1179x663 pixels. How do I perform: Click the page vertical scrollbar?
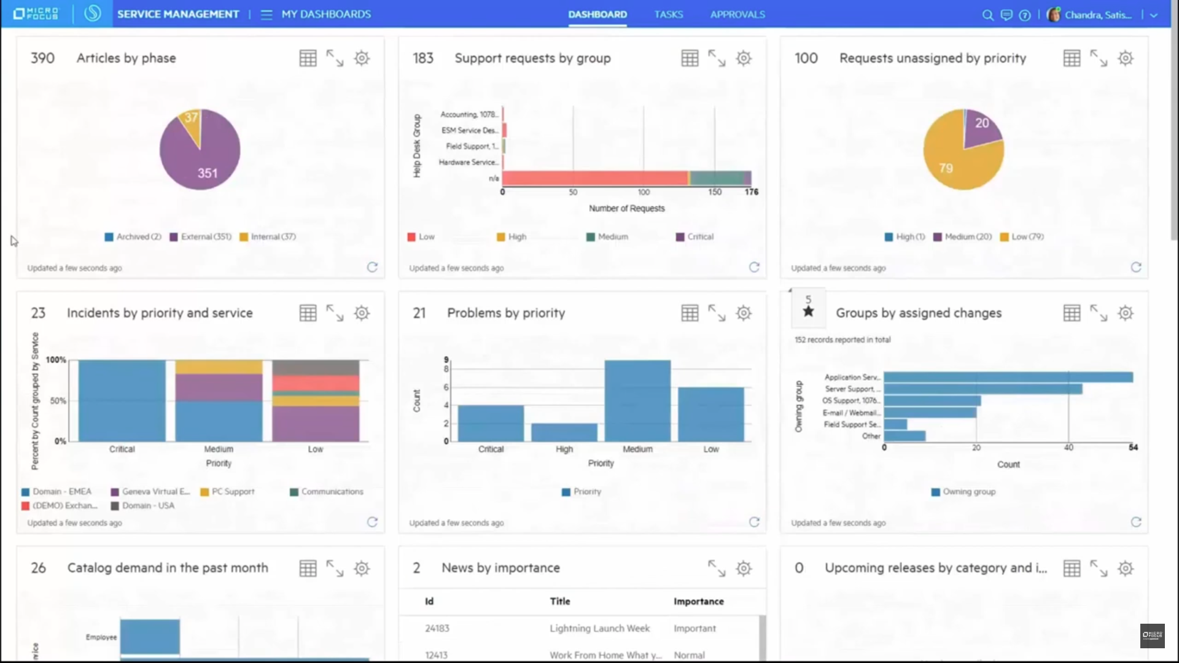click(x=1173, y=135)
